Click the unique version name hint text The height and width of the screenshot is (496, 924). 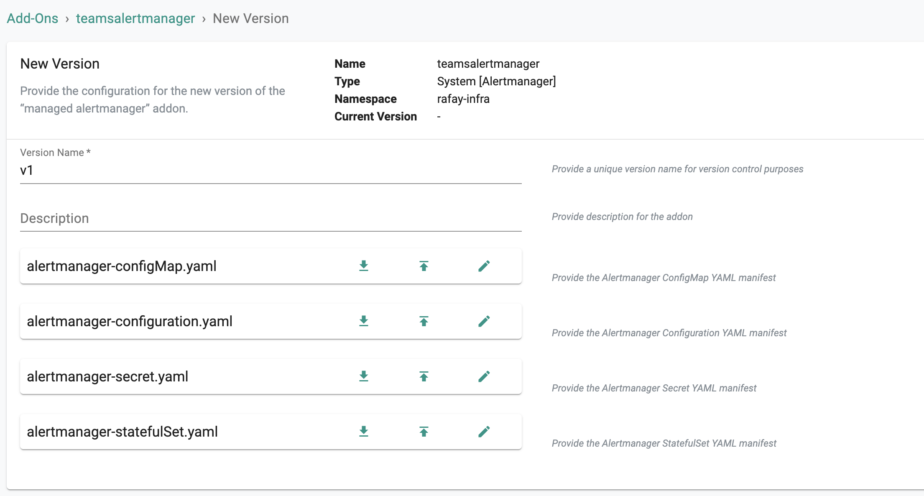point(677,169)
